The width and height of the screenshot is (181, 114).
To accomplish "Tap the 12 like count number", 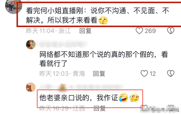I will [153, 74].
